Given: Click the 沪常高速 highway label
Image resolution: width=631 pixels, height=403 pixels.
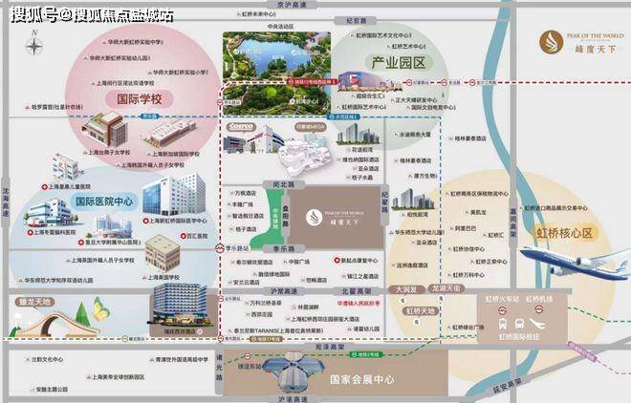Looking at the screenshot, I should point(284,291).
